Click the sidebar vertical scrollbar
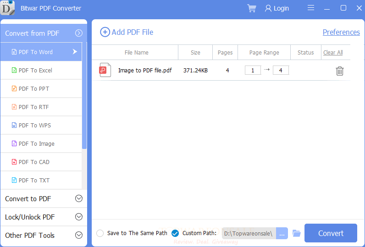Viewport: 365px width, 247px height. click(84, 95)
